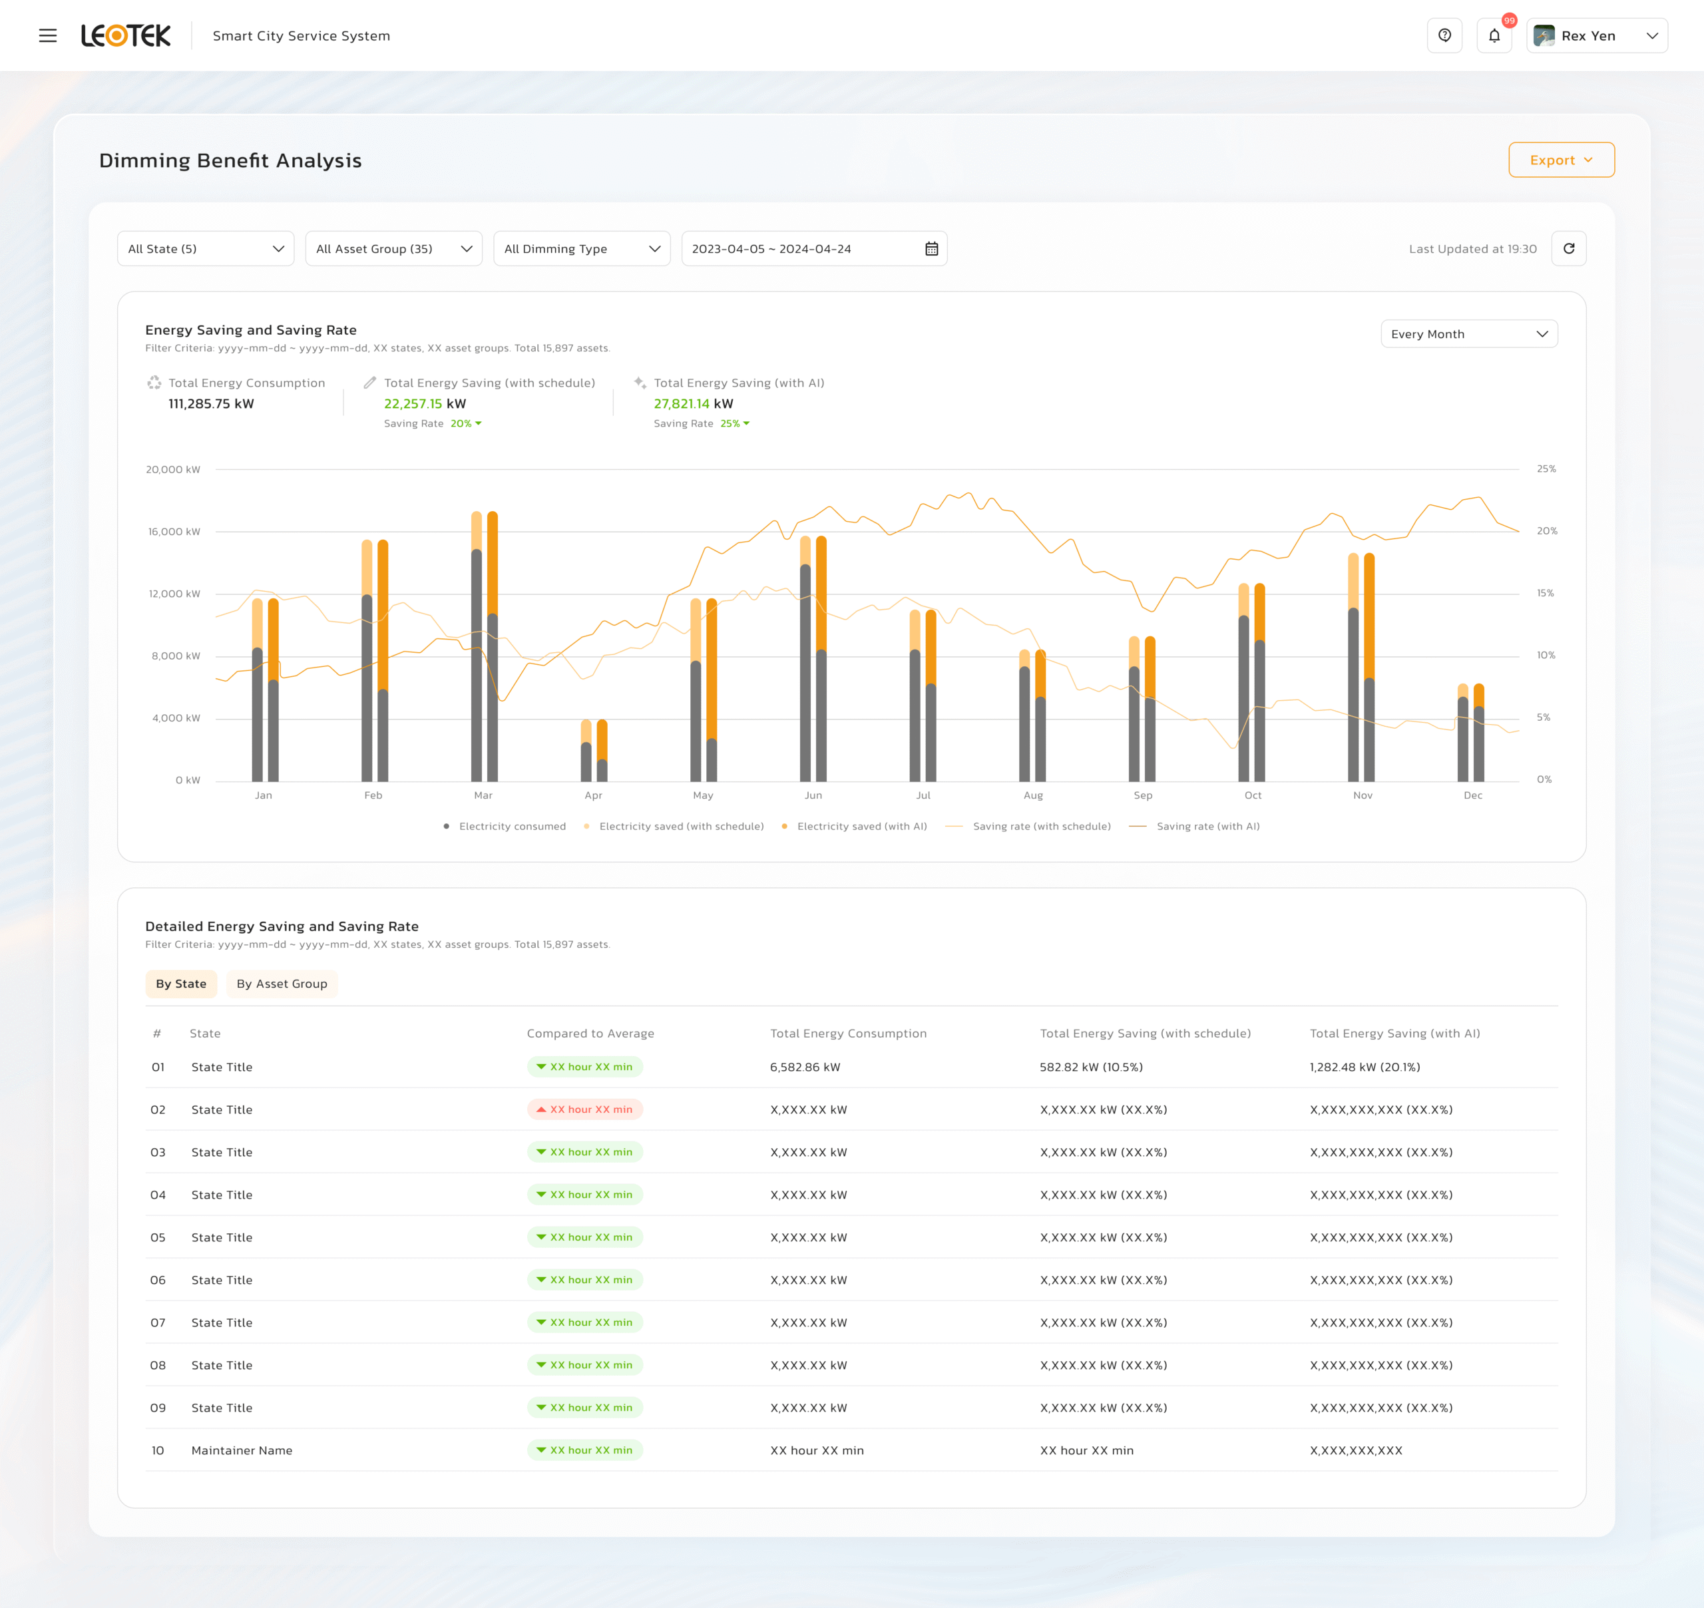Click the icon beside Total Energy Consumption
Viewport: 1704px width, 1608px height.
click(154, 382)
